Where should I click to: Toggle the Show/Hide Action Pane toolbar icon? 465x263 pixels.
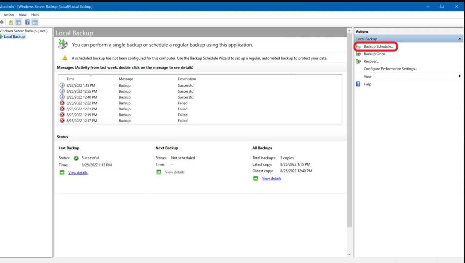click(35, 22)
